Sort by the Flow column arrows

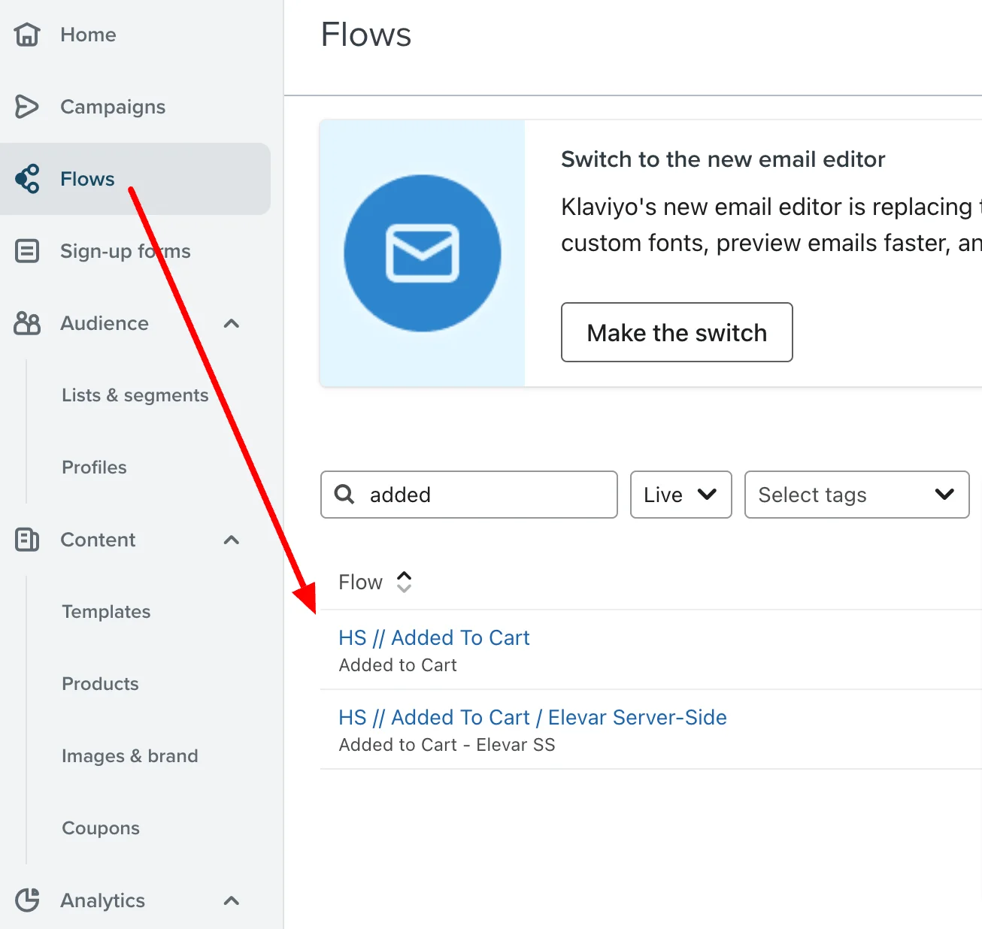click(x=404, y=582)
